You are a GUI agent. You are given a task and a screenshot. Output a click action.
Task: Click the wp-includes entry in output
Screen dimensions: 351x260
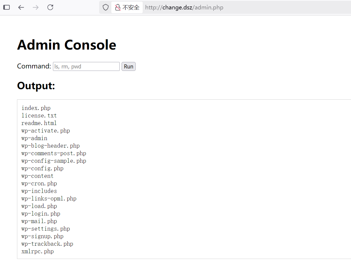[x=39, y=191]
